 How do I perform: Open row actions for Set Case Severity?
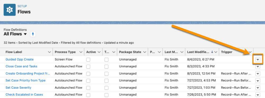(x=258, y=88)
